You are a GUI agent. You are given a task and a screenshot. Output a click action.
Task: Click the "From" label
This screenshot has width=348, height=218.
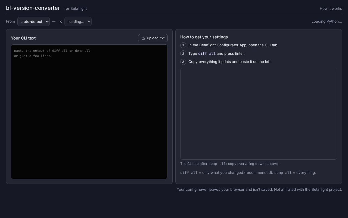click(10, 21)
